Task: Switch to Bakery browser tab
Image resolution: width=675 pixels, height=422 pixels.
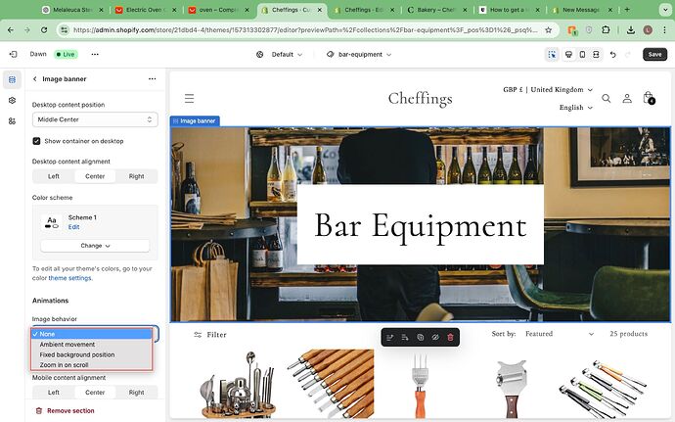Action: [437, 10]
